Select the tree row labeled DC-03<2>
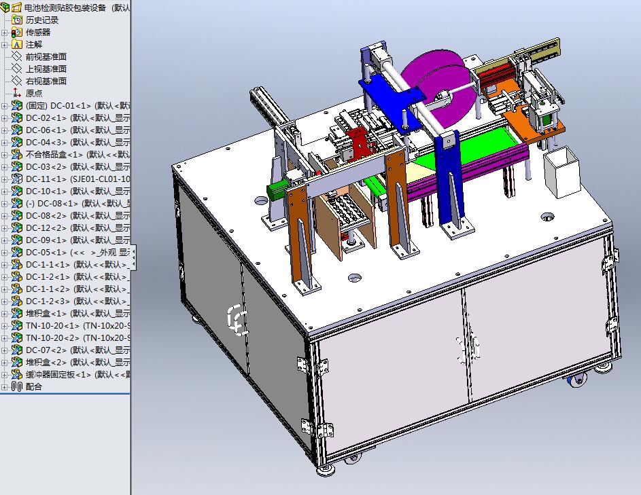The height and width of the screenshot is (495, 641). [65, 166]
